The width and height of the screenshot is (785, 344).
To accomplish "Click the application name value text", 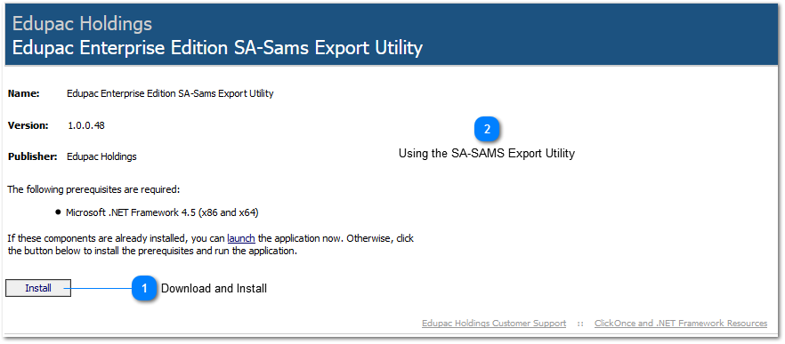I will point(170,93).
